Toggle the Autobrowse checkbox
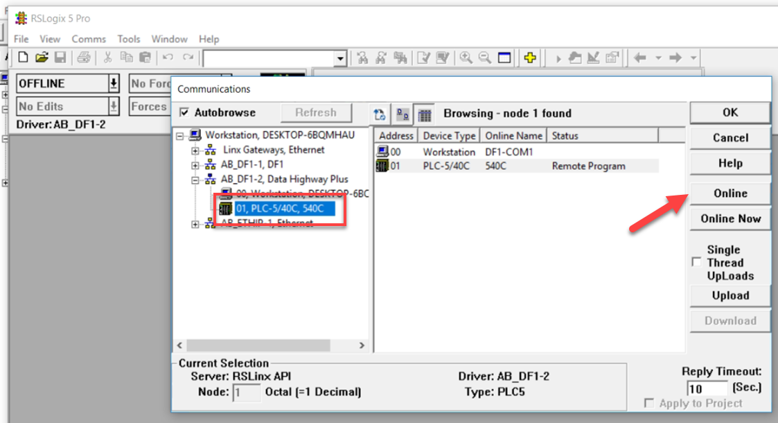This screenshot has height=423, width=778. [x=184, y=112]
